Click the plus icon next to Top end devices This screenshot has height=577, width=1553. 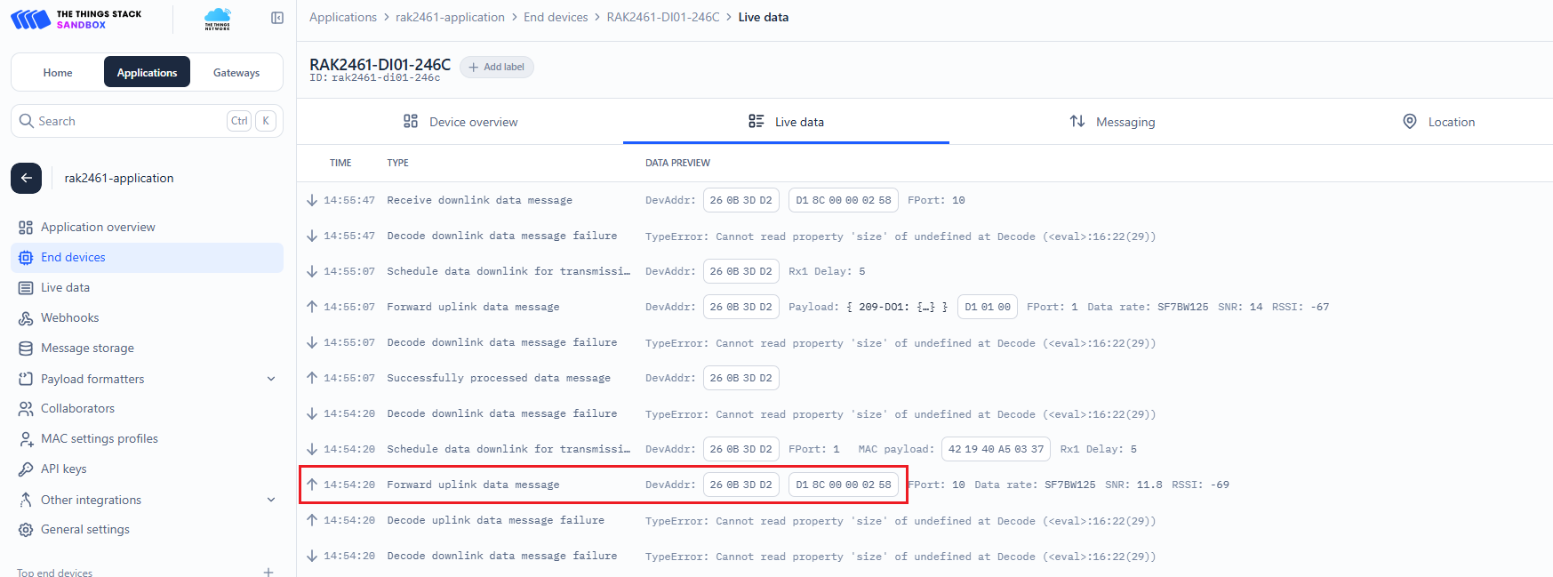coord(268,572)
